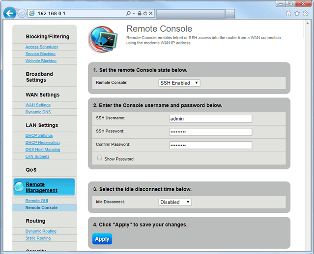Screen dimensions: 314x254
Task: Expand the Remote Console state dropdown
Action: tap(179, 83)
